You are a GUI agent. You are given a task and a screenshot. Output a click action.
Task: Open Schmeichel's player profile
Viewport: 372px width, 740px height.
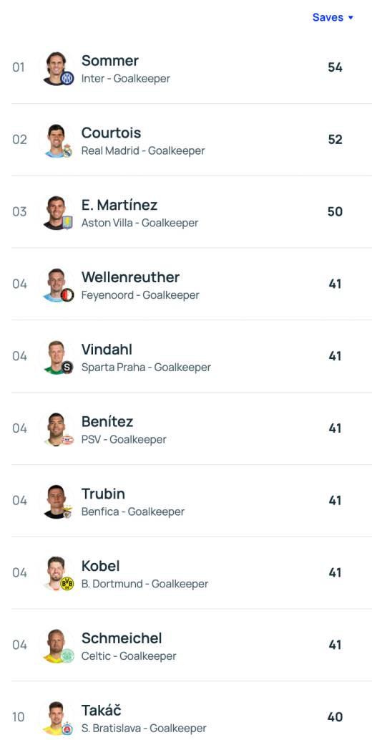click(122, 638)
